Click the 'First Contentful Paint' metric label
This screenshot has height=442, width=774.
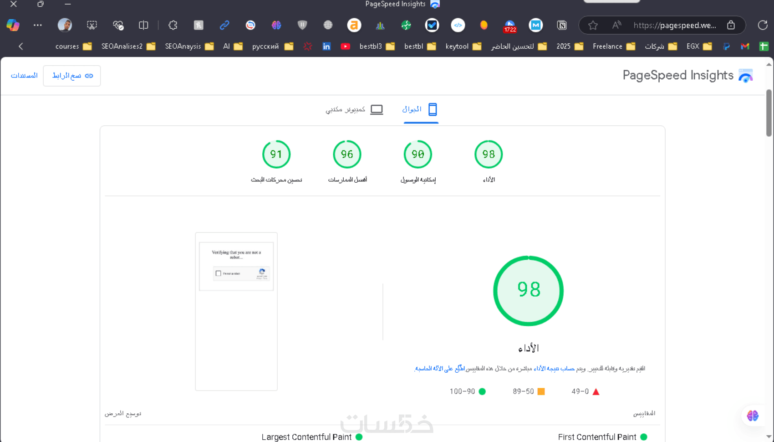tap(597, 437)
